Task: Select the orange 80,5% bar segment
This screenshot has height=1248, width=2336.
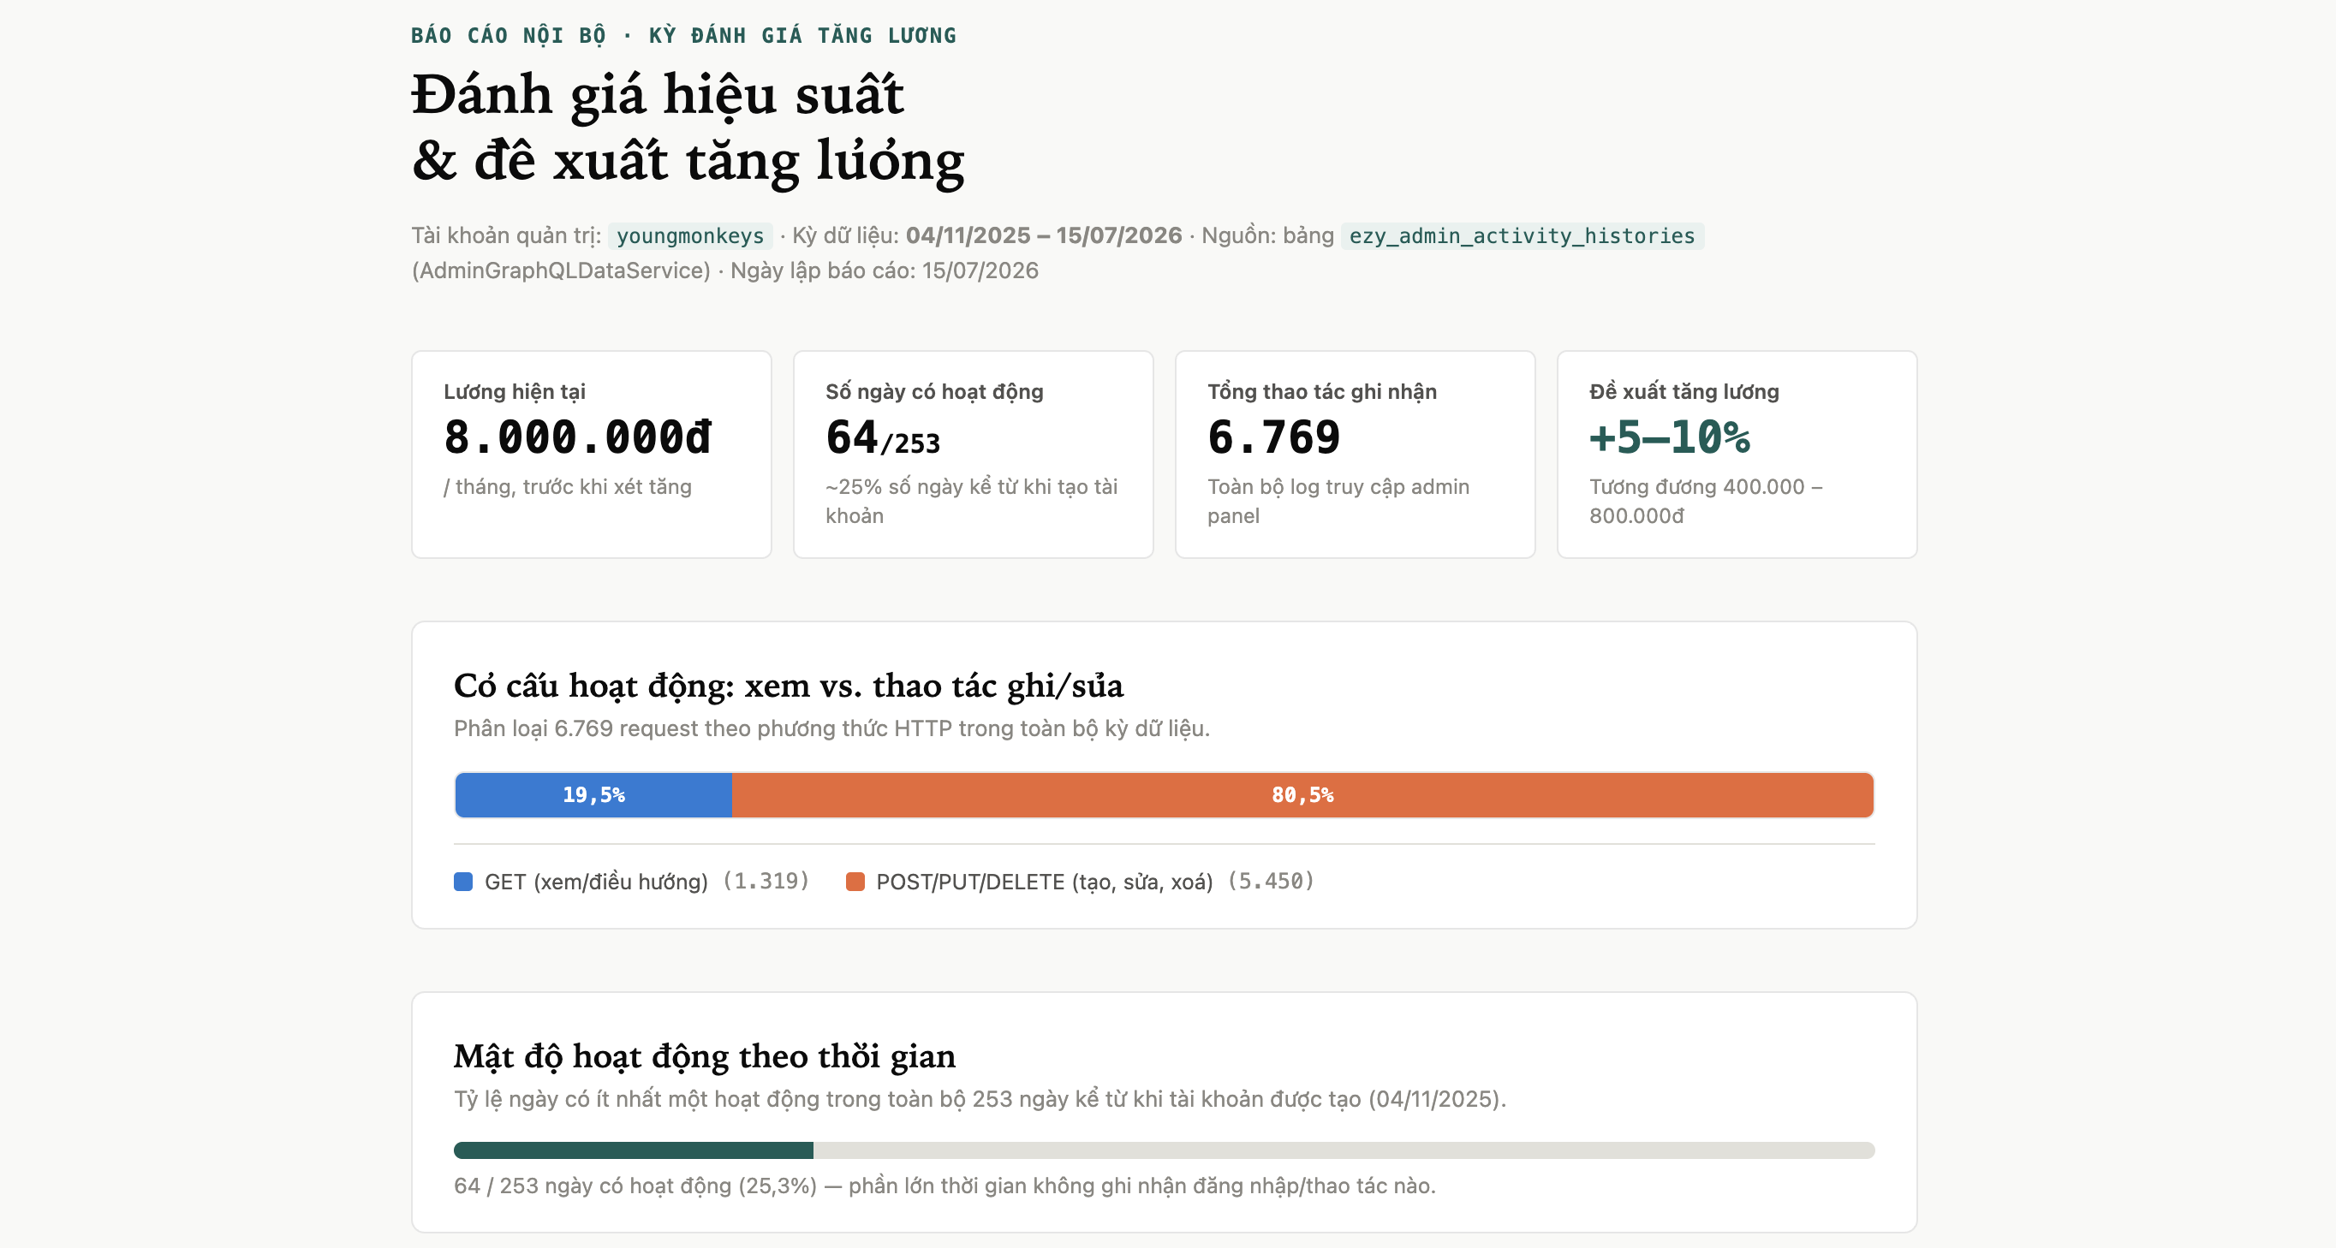Action: point(1302,795)
